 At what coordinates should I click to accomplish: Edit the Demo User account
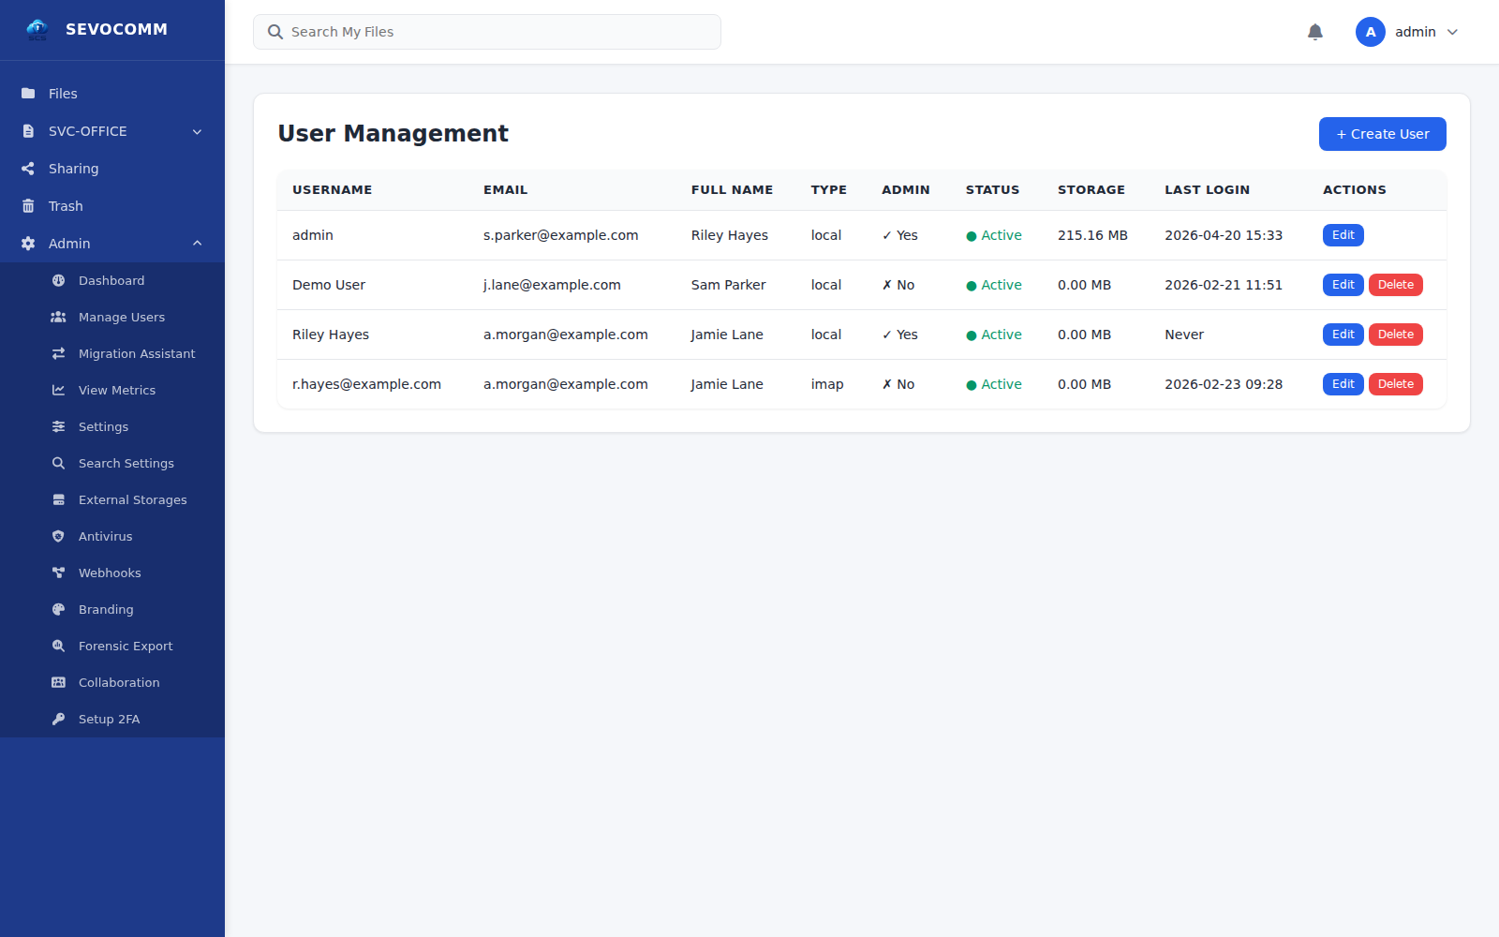coord(1343,284)
